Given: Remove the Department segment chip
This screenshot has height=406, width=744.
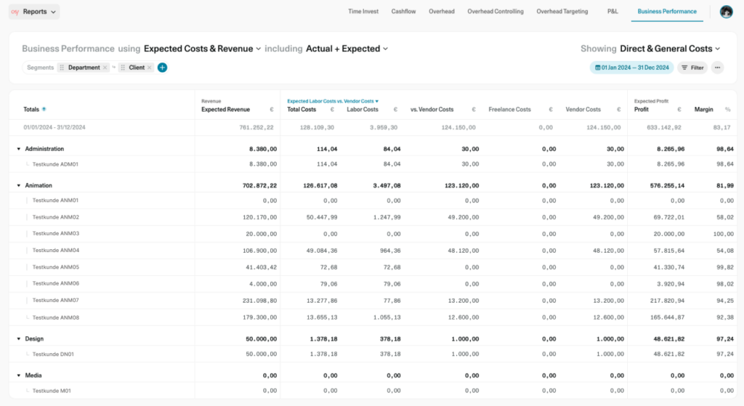Looking at the screenshot, I should pyautogui.click(x=105, y=68).
